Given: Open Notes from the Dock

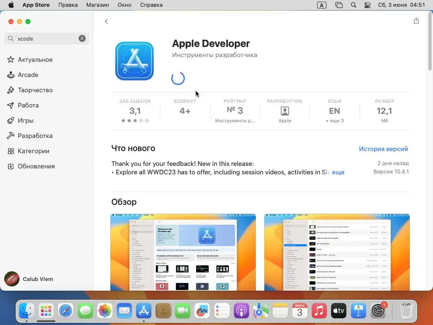Looking at the screenshot, I should [280, 311].
